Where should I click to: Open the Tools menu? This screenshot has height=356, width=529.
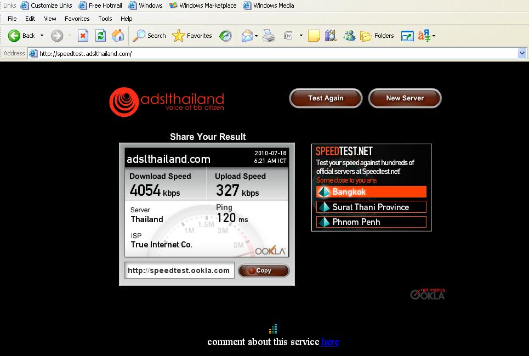coord(105,19)
